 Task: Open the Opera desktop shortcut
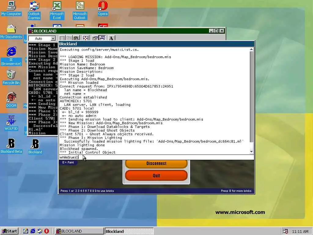pos(103,9)
